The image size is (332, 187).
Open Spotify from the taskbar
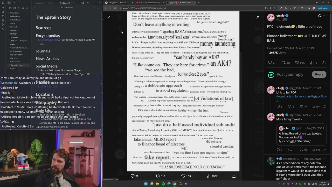click(163, 184)
